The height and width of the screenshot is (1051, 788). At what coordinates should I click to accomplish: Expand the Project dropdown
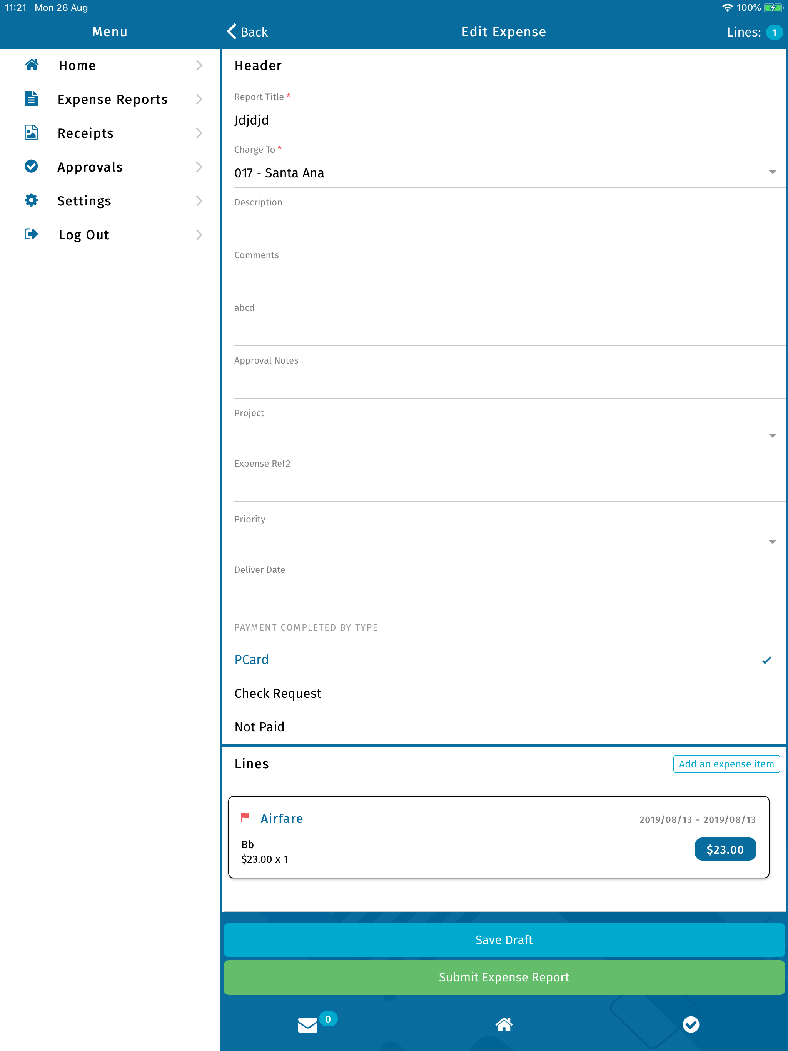[503, 435]
